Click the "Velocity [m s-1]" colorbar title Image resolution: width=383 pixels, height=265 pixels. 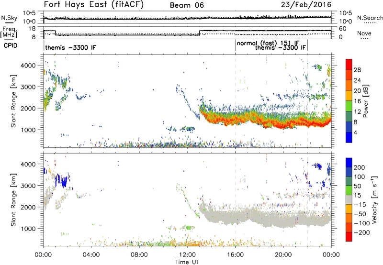(x=374, y=199)
